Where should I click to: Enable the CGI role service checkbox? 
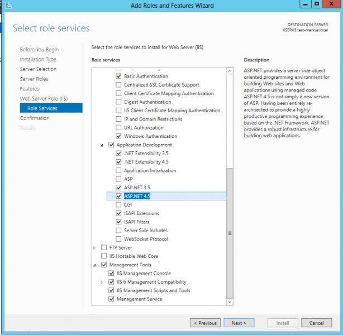point(118,205)
